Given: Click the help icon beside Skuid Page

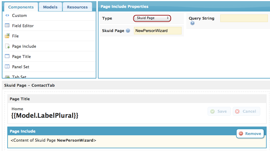Looking at the screenshot, I should (x=128, y=31).
